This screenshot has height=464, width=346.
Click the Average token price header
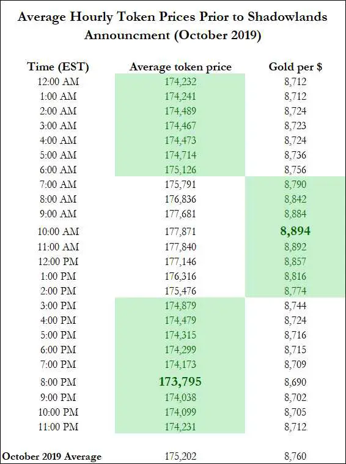[180, 67]
